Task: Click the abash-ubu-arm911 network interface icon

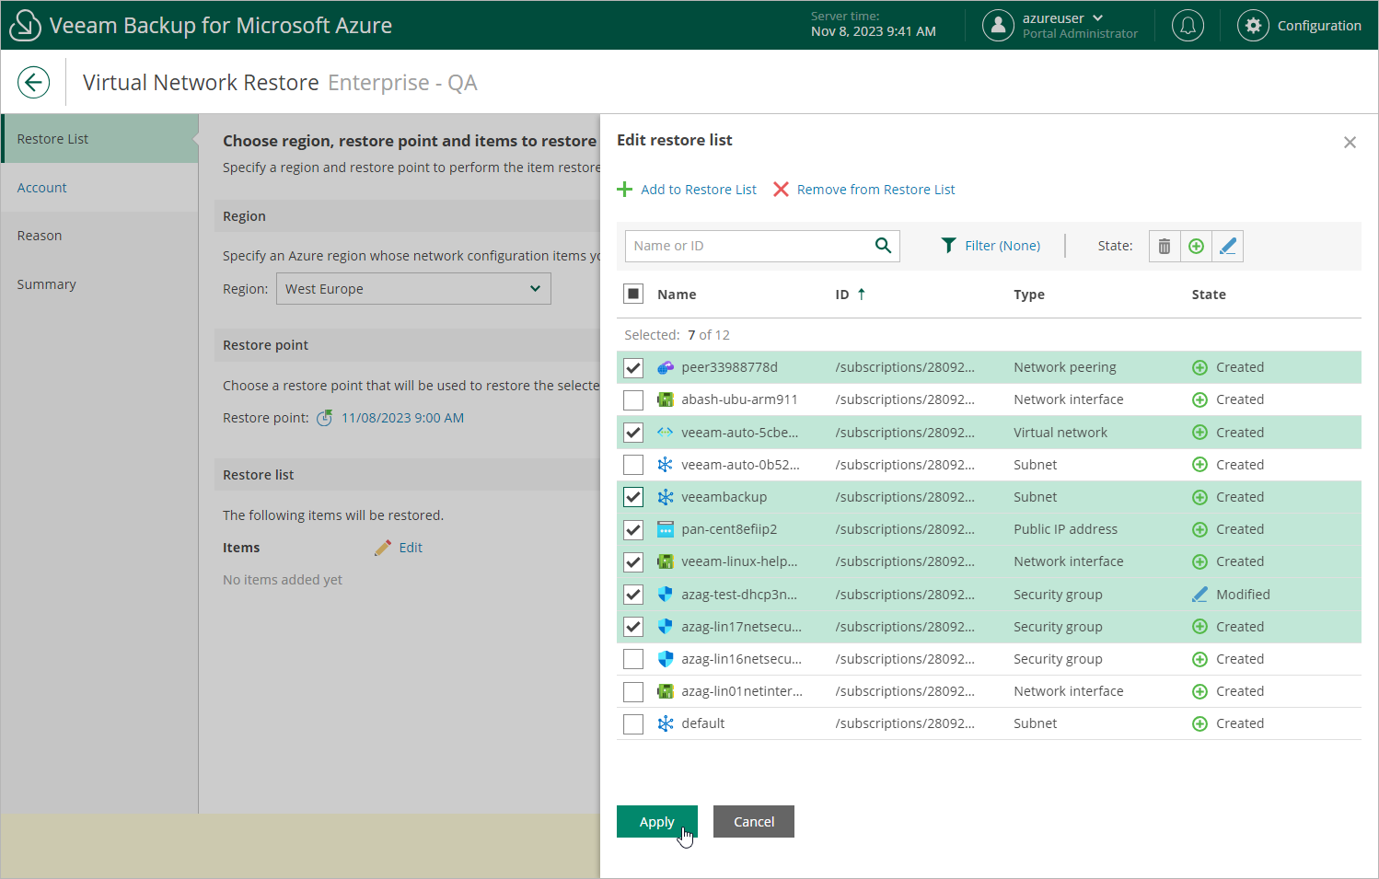Action: tap(666, 399)
